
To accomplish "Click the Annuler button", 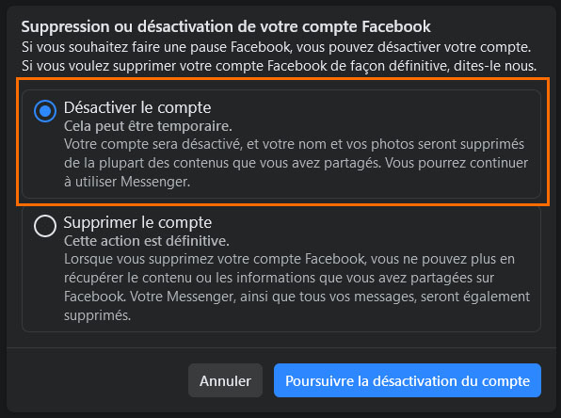I will [x=225, y=380].
